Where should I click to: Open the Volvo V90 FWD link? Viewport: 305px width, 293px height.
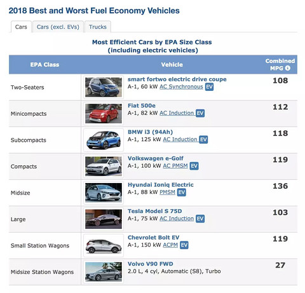coord(150,264)
